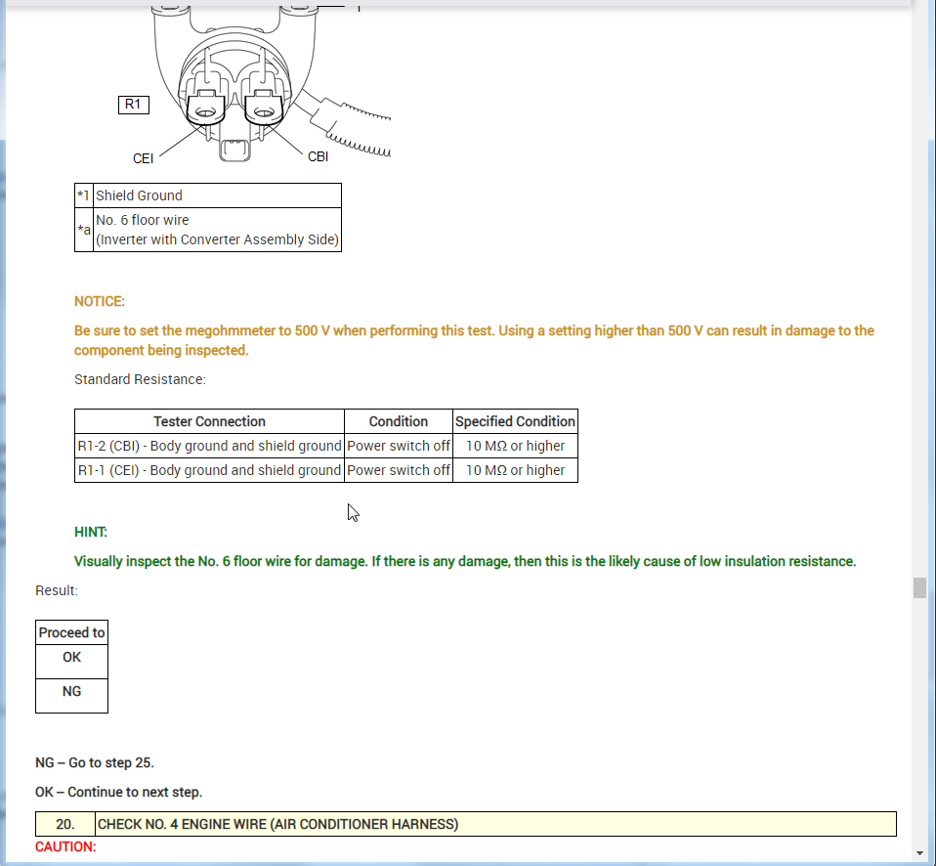Click the scrollbar down arrow
Viewport: 936px width, 866px height.
(919, 853)
